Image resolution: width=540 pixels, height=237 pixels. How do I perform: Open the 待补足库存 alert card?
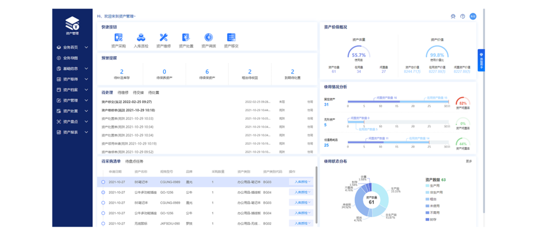tap(122, 74)
